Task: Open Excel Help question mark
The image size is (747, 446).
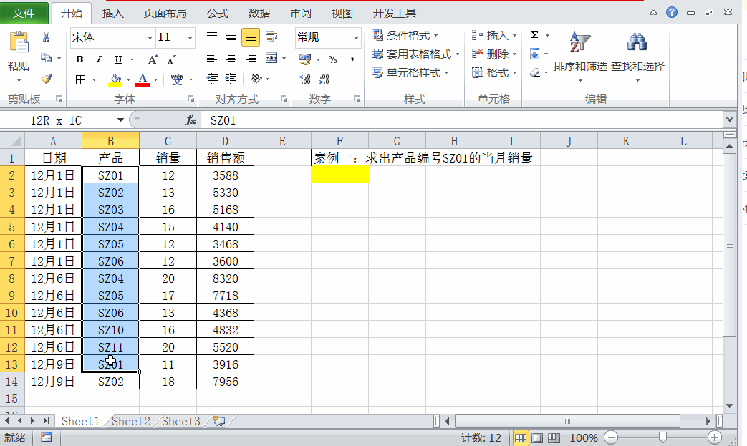Action: [672, 12]
